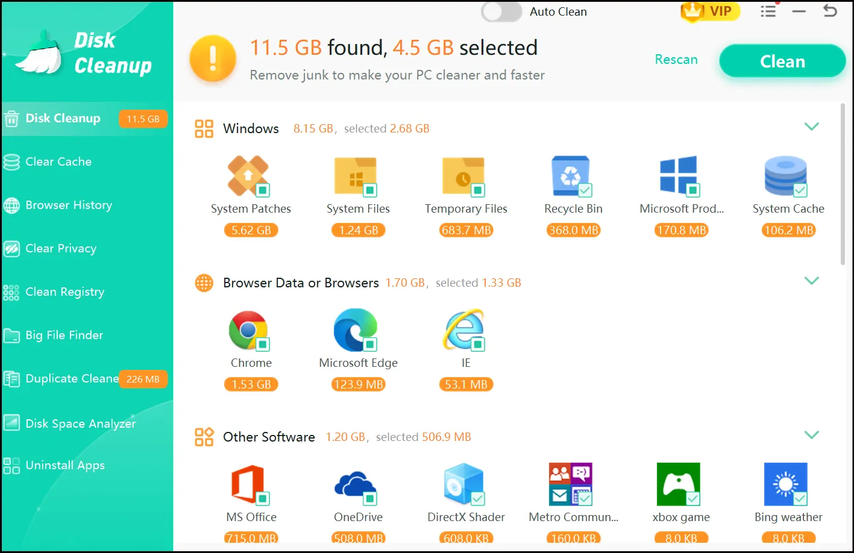Click the back arrow icon at top right

[830, 11]
